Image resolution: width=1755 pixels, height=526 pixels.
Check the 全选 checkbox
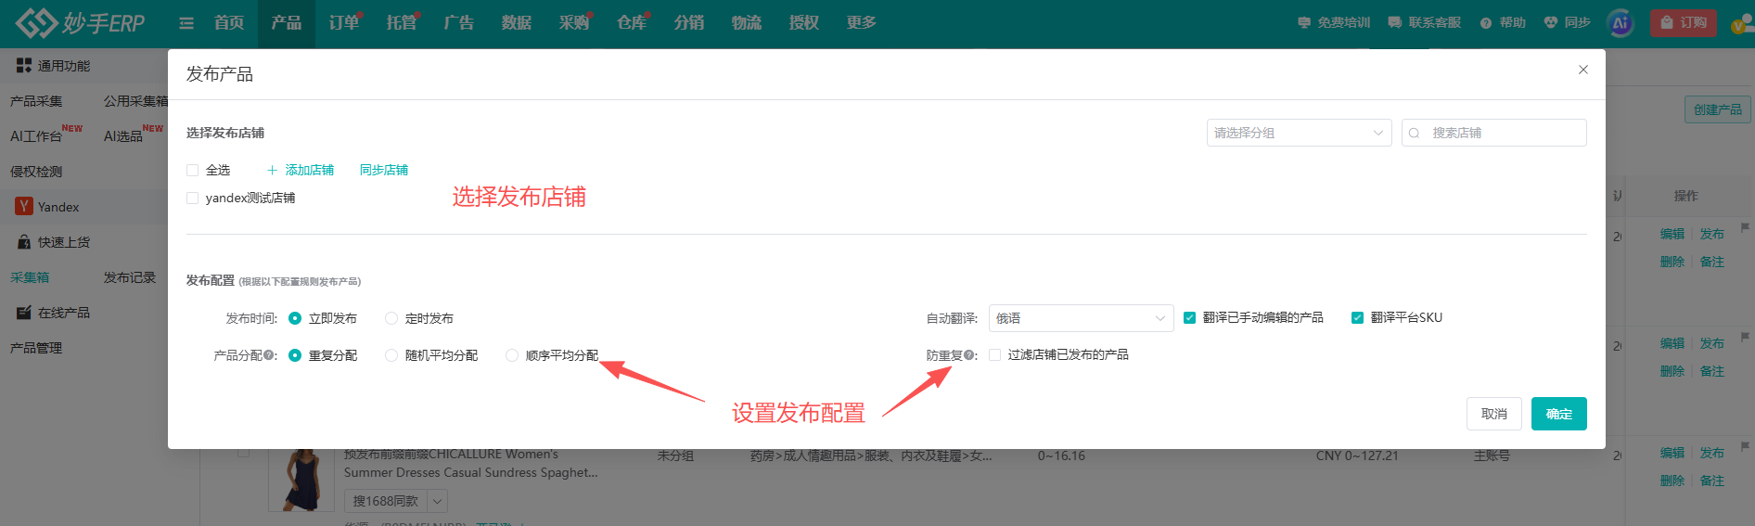pyautogui.click(x=192, y=170)
